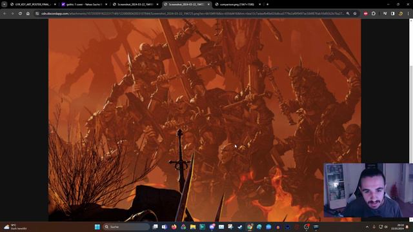This screenshot has width=413, height=232.
Task: Go forward to next page
Action: pyautogui.click(x=12, y=14)
